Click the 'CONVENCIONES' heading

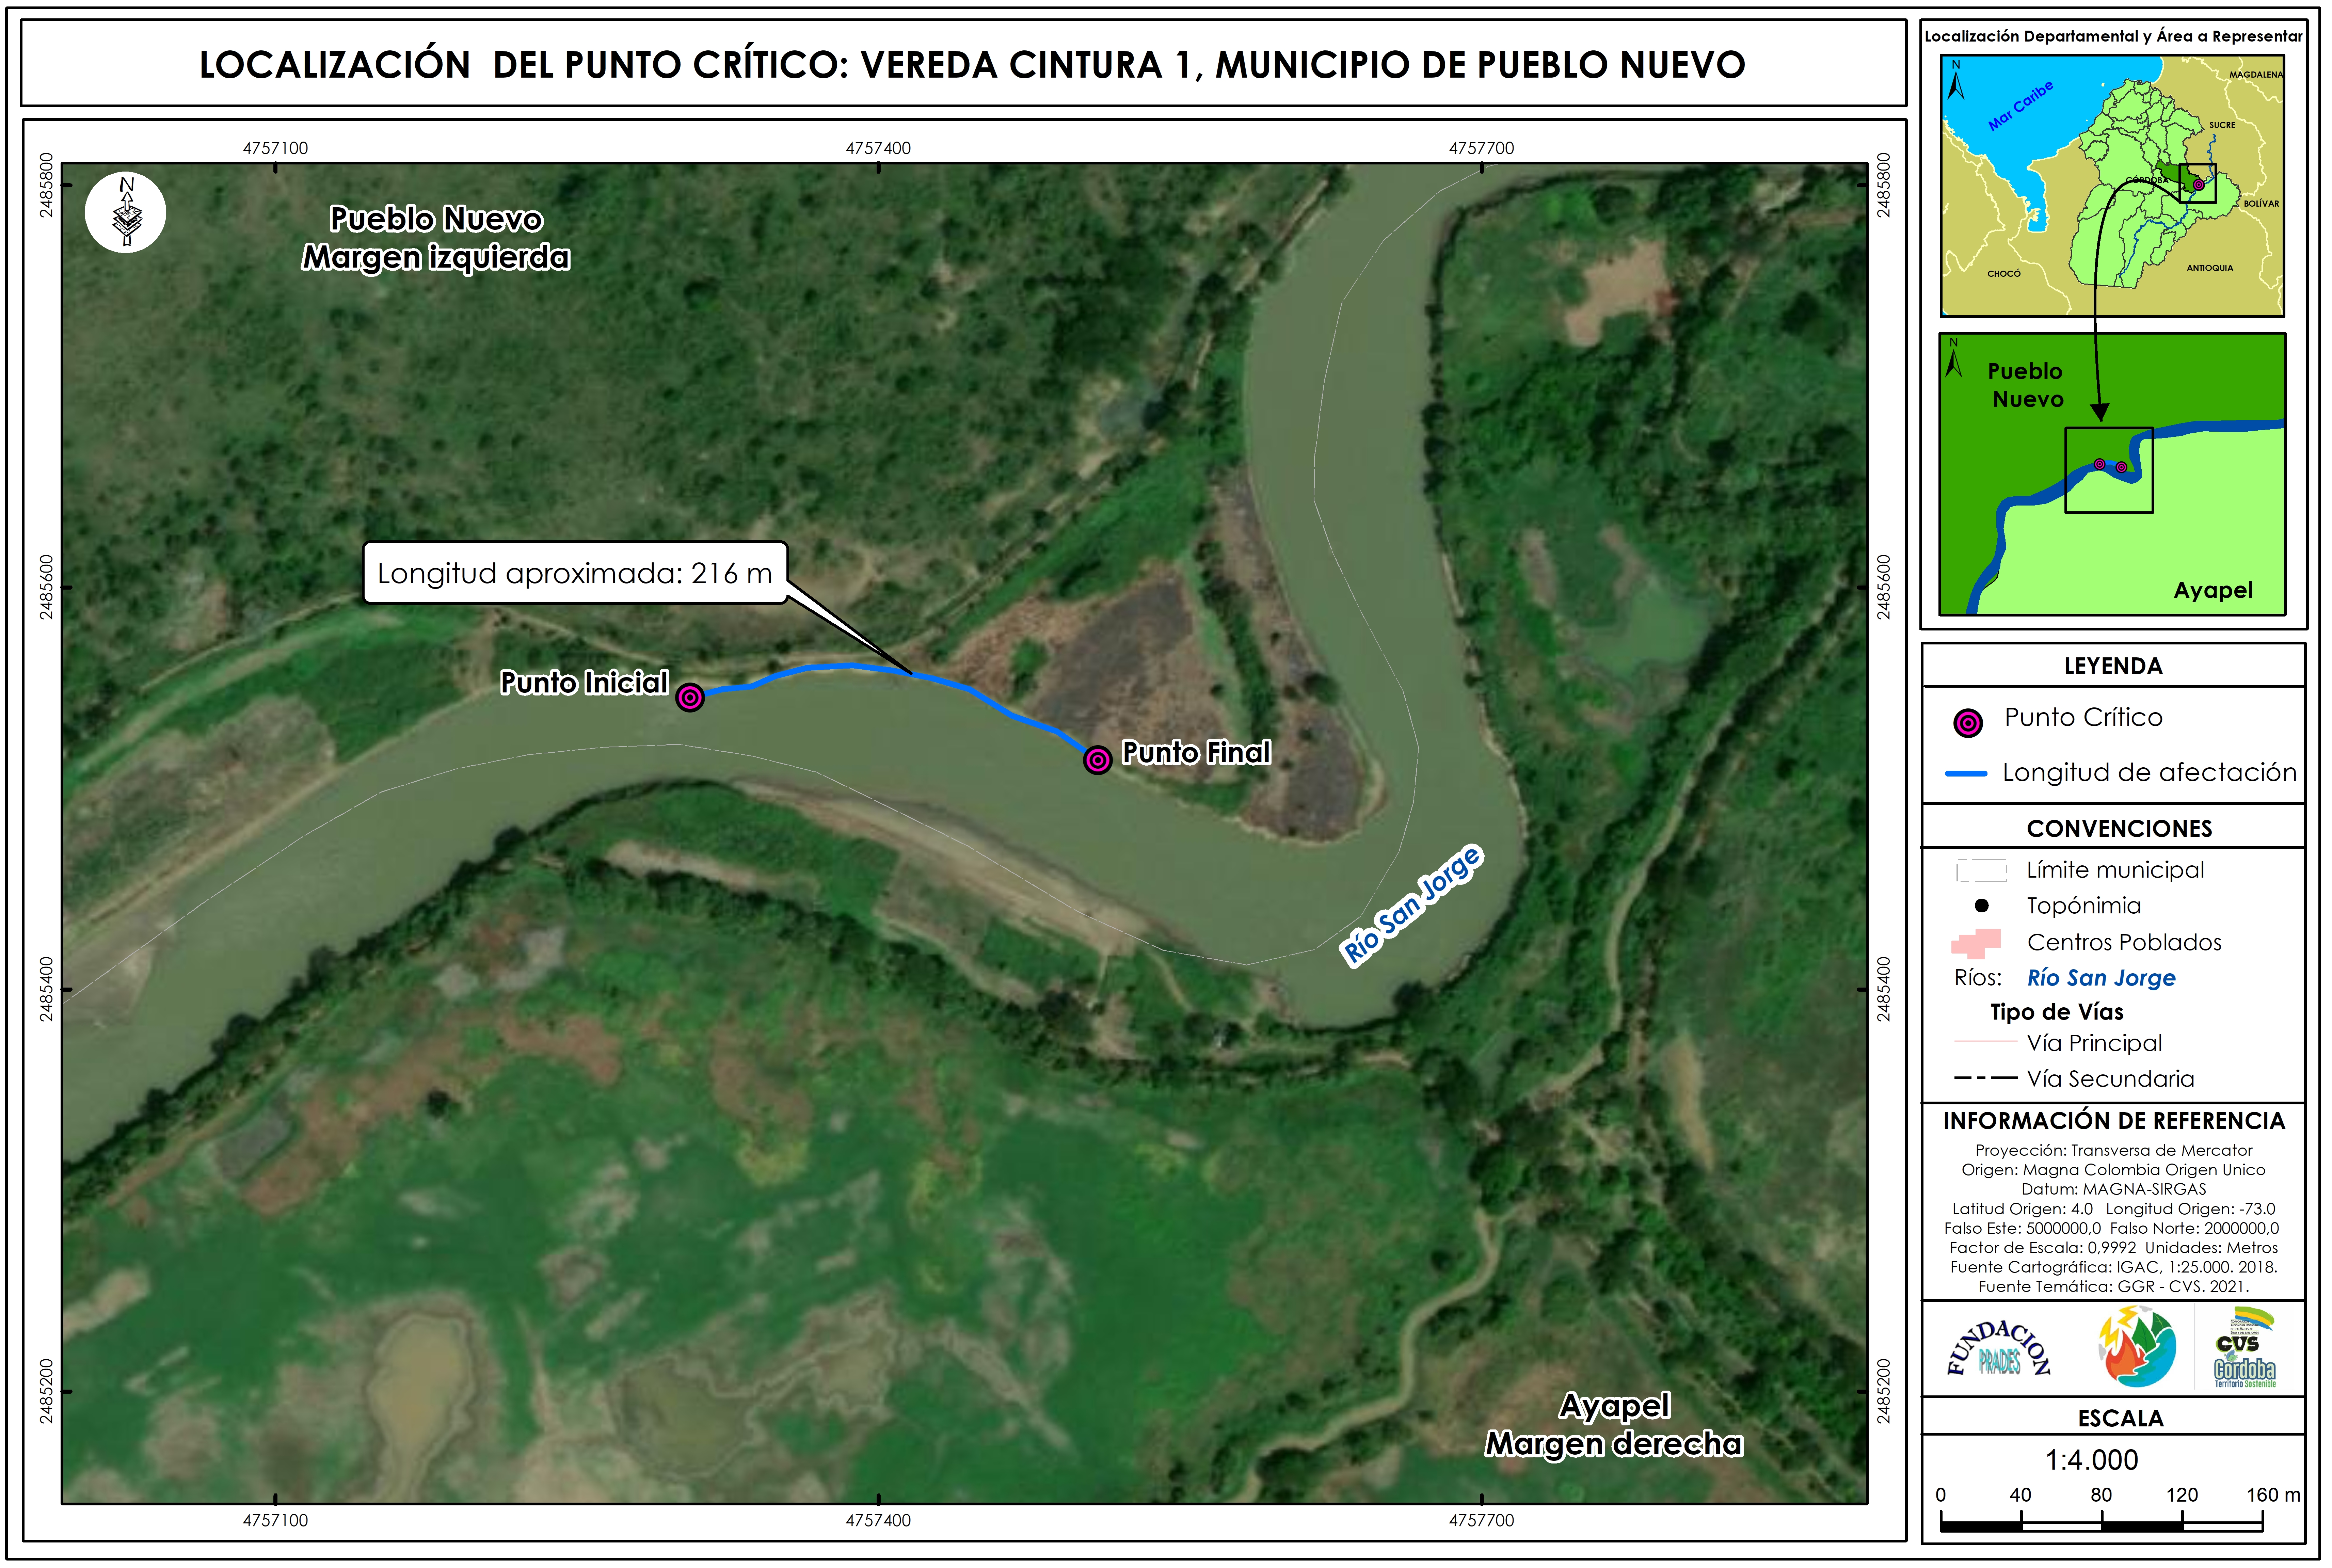[2119, 829]
